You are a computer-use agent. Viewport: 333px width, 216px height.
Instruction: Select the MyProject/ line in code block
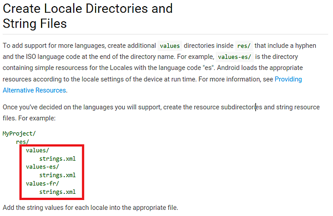19,133
